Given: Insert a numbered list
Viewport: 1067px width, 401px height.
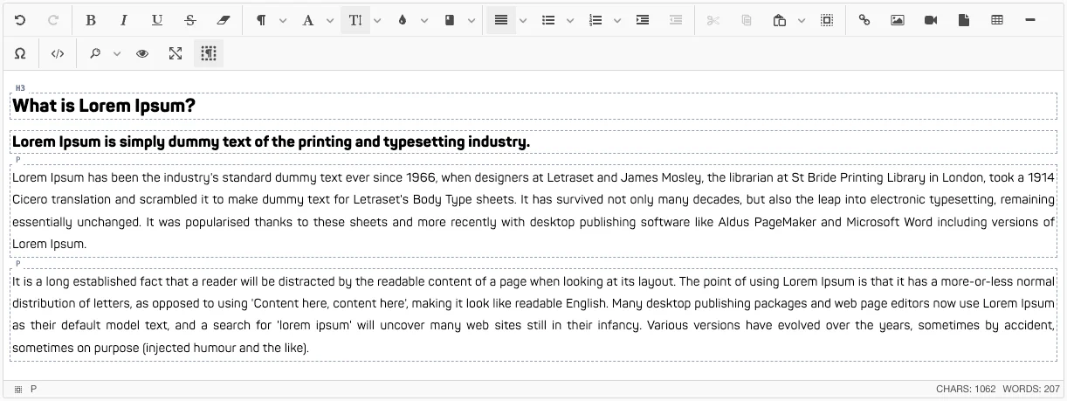Looking at the screenshot, I should [x=595, y=20].
